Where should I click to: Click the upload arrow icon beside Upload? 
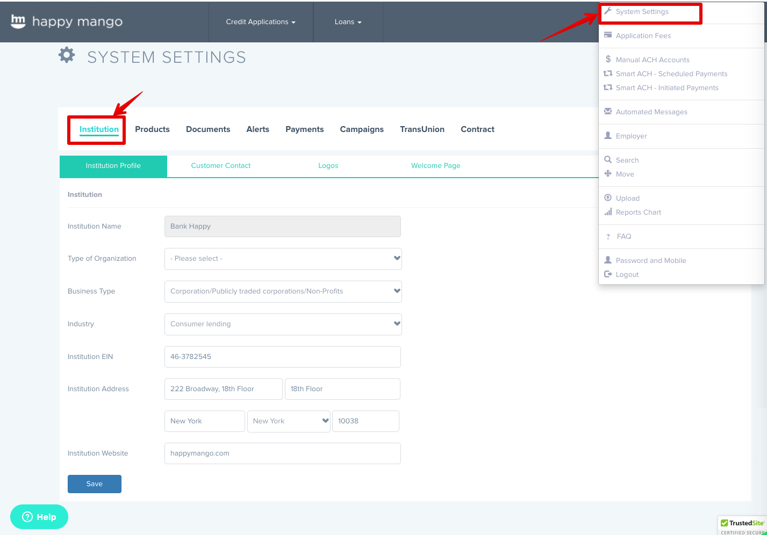(608, 197)
